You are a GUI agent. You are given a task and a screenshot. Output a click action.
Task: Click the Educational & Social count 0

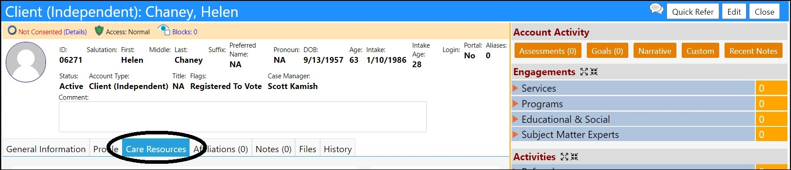click(x=771, y=119)
